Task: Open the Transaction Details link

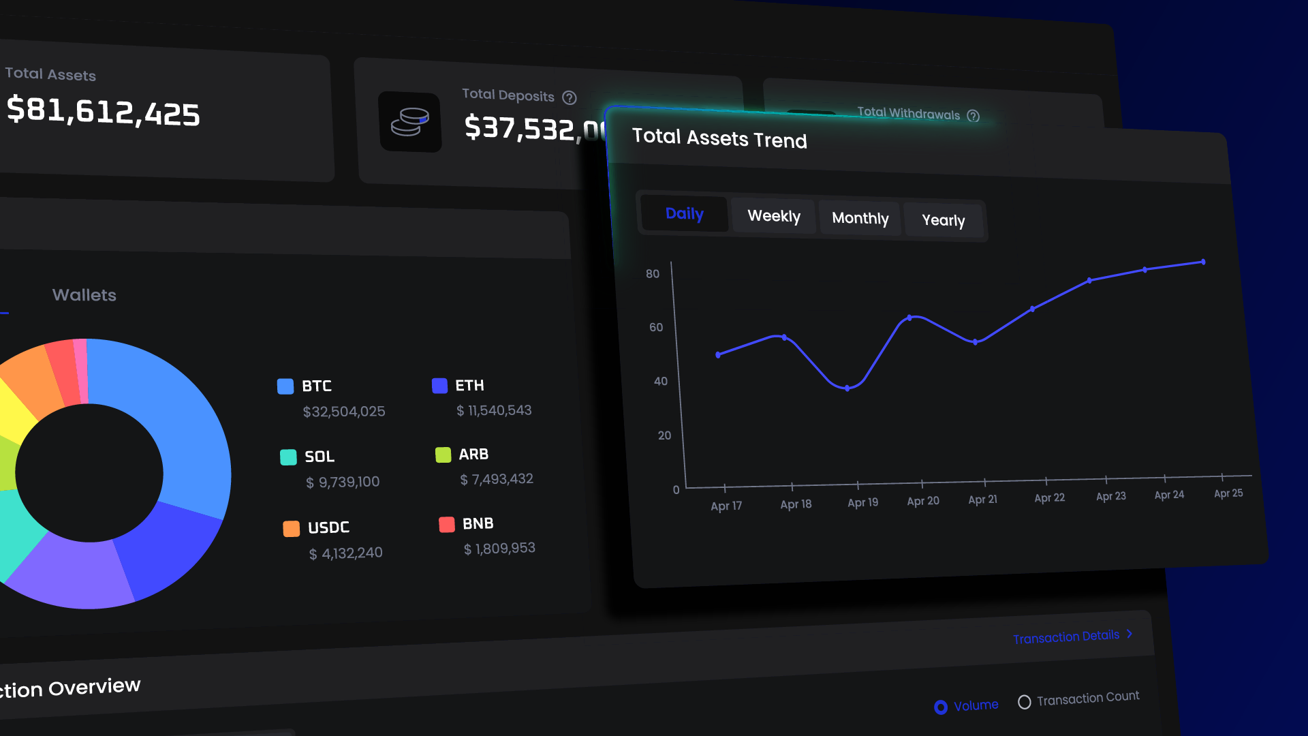Action: click(x=1065, y=637)
